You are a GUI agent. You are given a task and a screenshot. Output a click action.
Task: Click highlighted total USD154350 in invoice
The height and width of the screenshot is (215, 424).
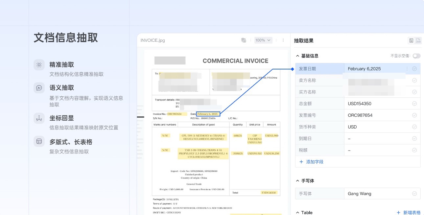tap(269, 192)
